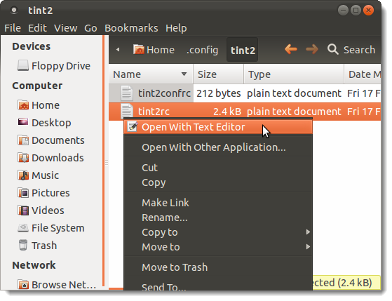The height and width of the screenshot is (301, 392).
Task: Click the Floppy Drive icon in sidebar
Action: 23,66
